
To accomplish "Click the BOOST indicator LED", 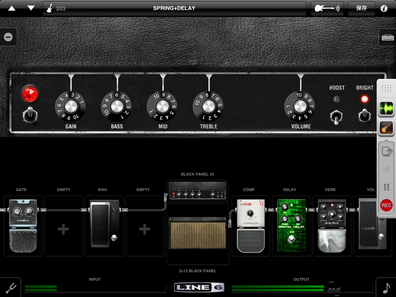I will (x=336, y=99).
